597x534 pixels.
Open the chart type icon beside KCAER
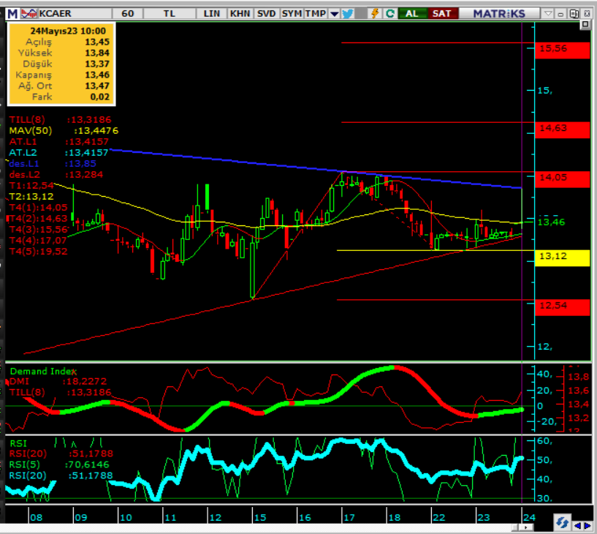(x=29, y=14)
